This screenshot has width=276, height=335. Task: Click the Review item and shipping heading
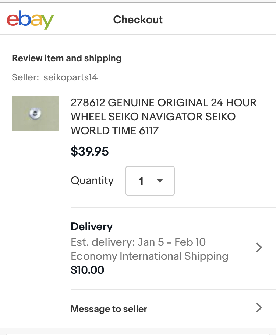[67, 58]
